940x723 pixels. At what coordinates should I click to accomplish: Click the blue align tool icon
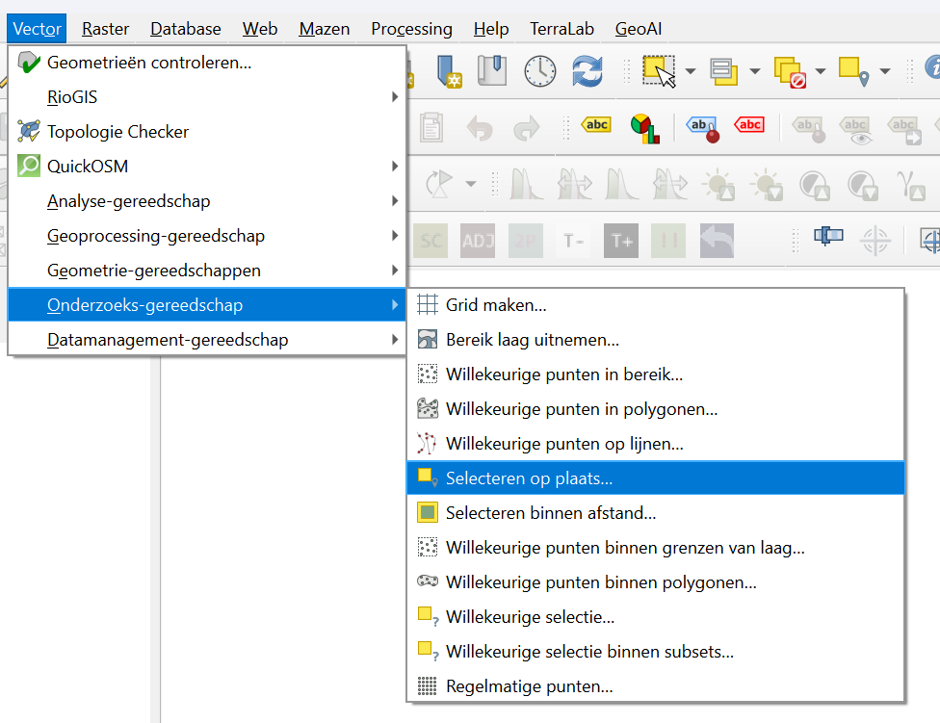pyautogui.click(x=828, y=236)
